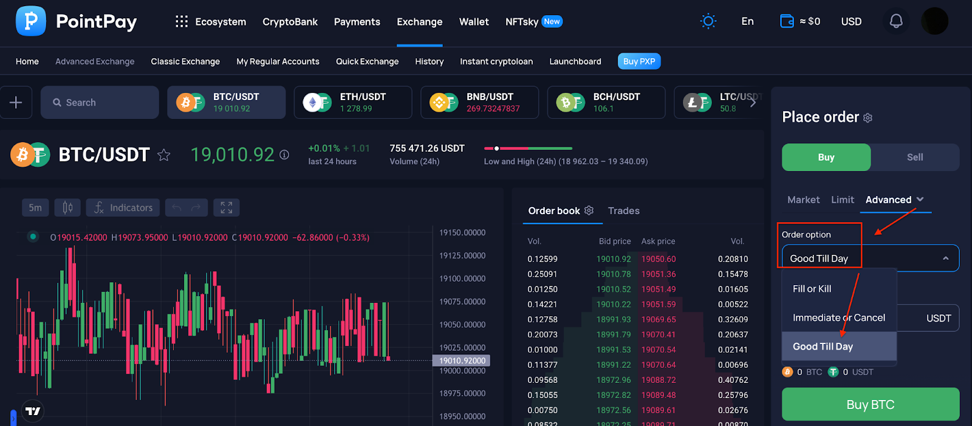Open Quick Exchange link
This screenshot has height=426, width=972.
pos(368,61)
